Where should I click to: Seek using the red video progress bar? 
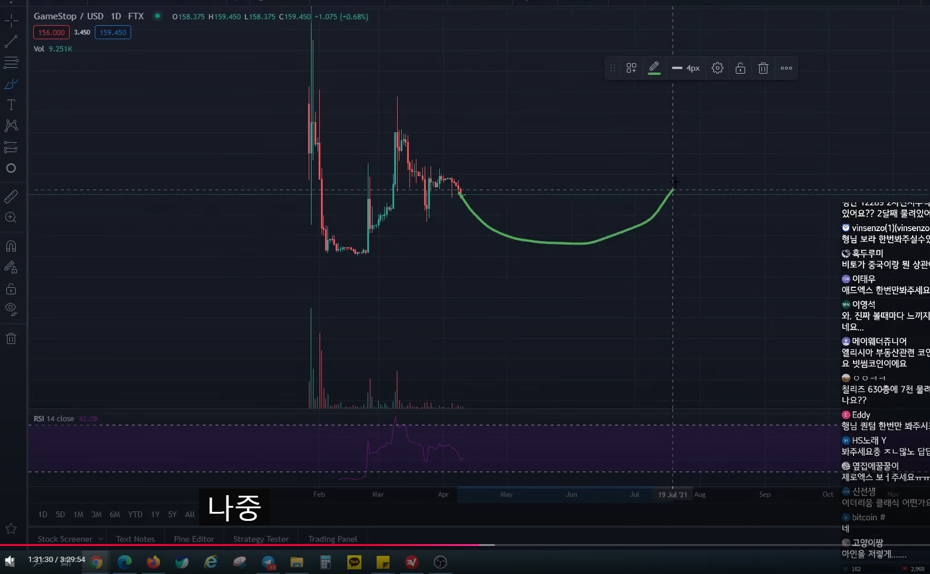(x=465, y=545)
